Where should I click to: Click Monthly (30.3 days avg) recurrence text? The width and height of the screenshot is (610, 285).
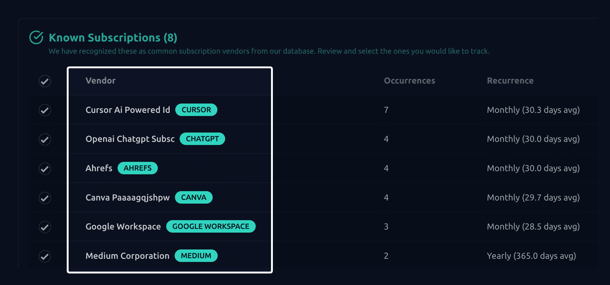(533, 110)
